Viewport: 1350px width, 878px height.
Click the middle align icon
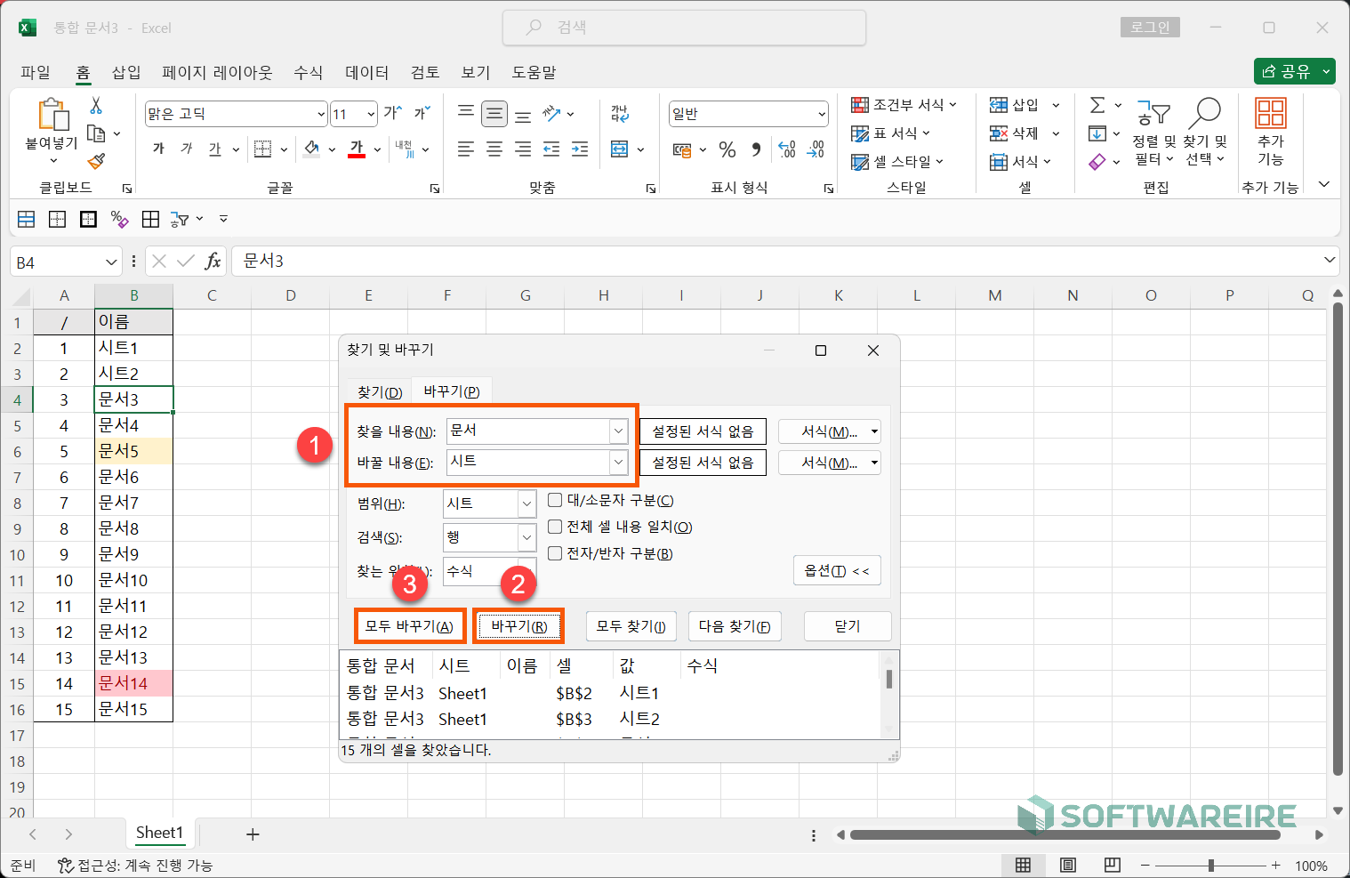click(494, 114)
